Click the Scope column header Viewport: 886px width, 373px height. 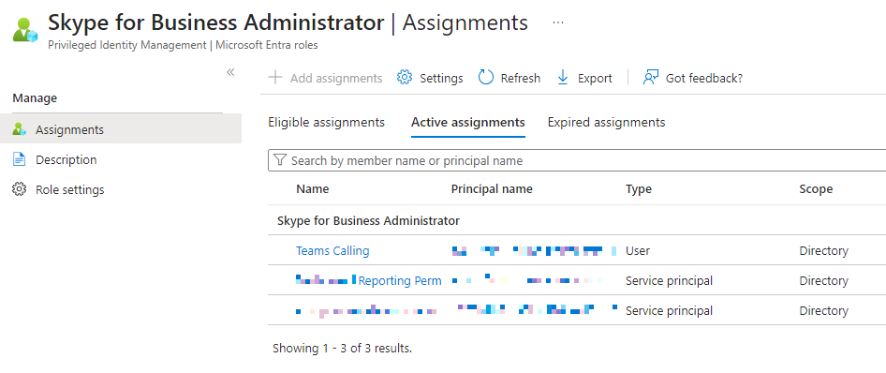click(x=816, y=188)
